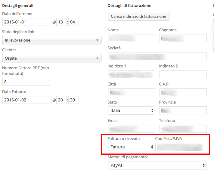Open the Cliente dropdown showing Ospite
Image resolution: width=214 pixels, height=174 pixels.
(x=52, y=58)
